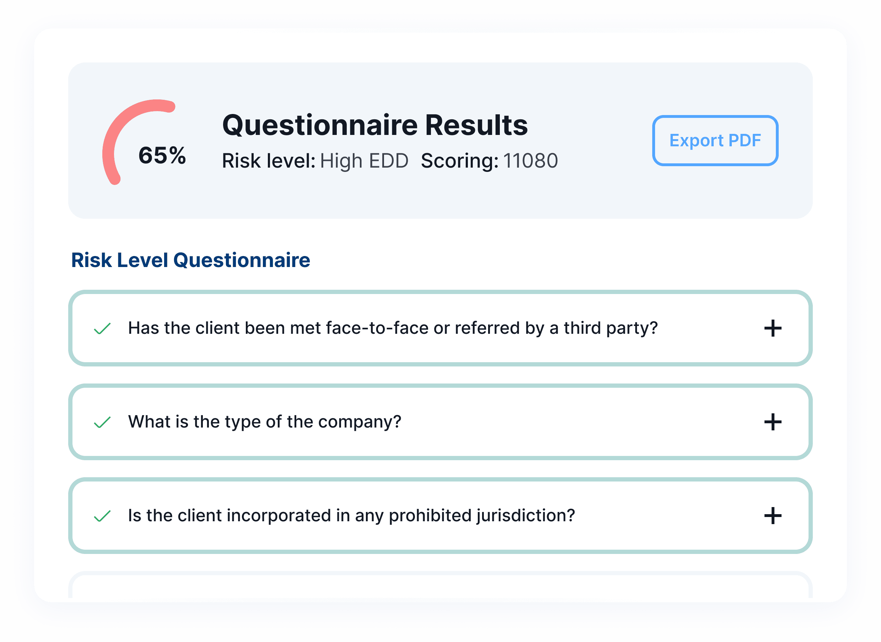Click the green checkmark beside face-to-face question

[x=102, y=329]
